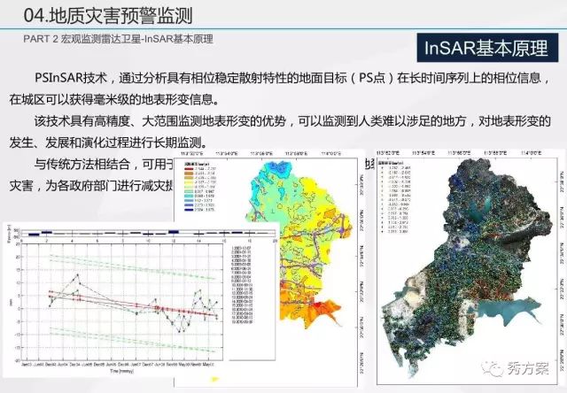Click the slide title 04.地质灾害预警监测
Viewport: 567px width, 393px height.
click(x=108, y=16)
